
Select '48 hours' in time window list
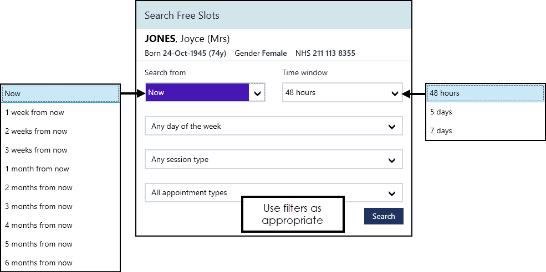click(x=485, y=93)
